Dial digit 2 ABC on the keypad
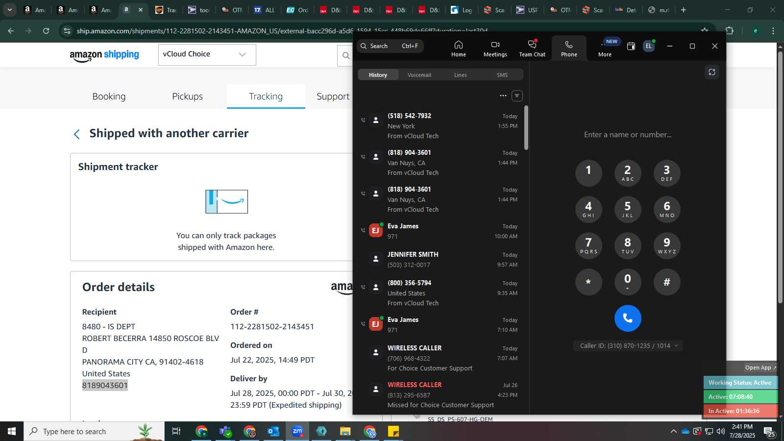Screen dimensions: 784x441 point(628,173)
